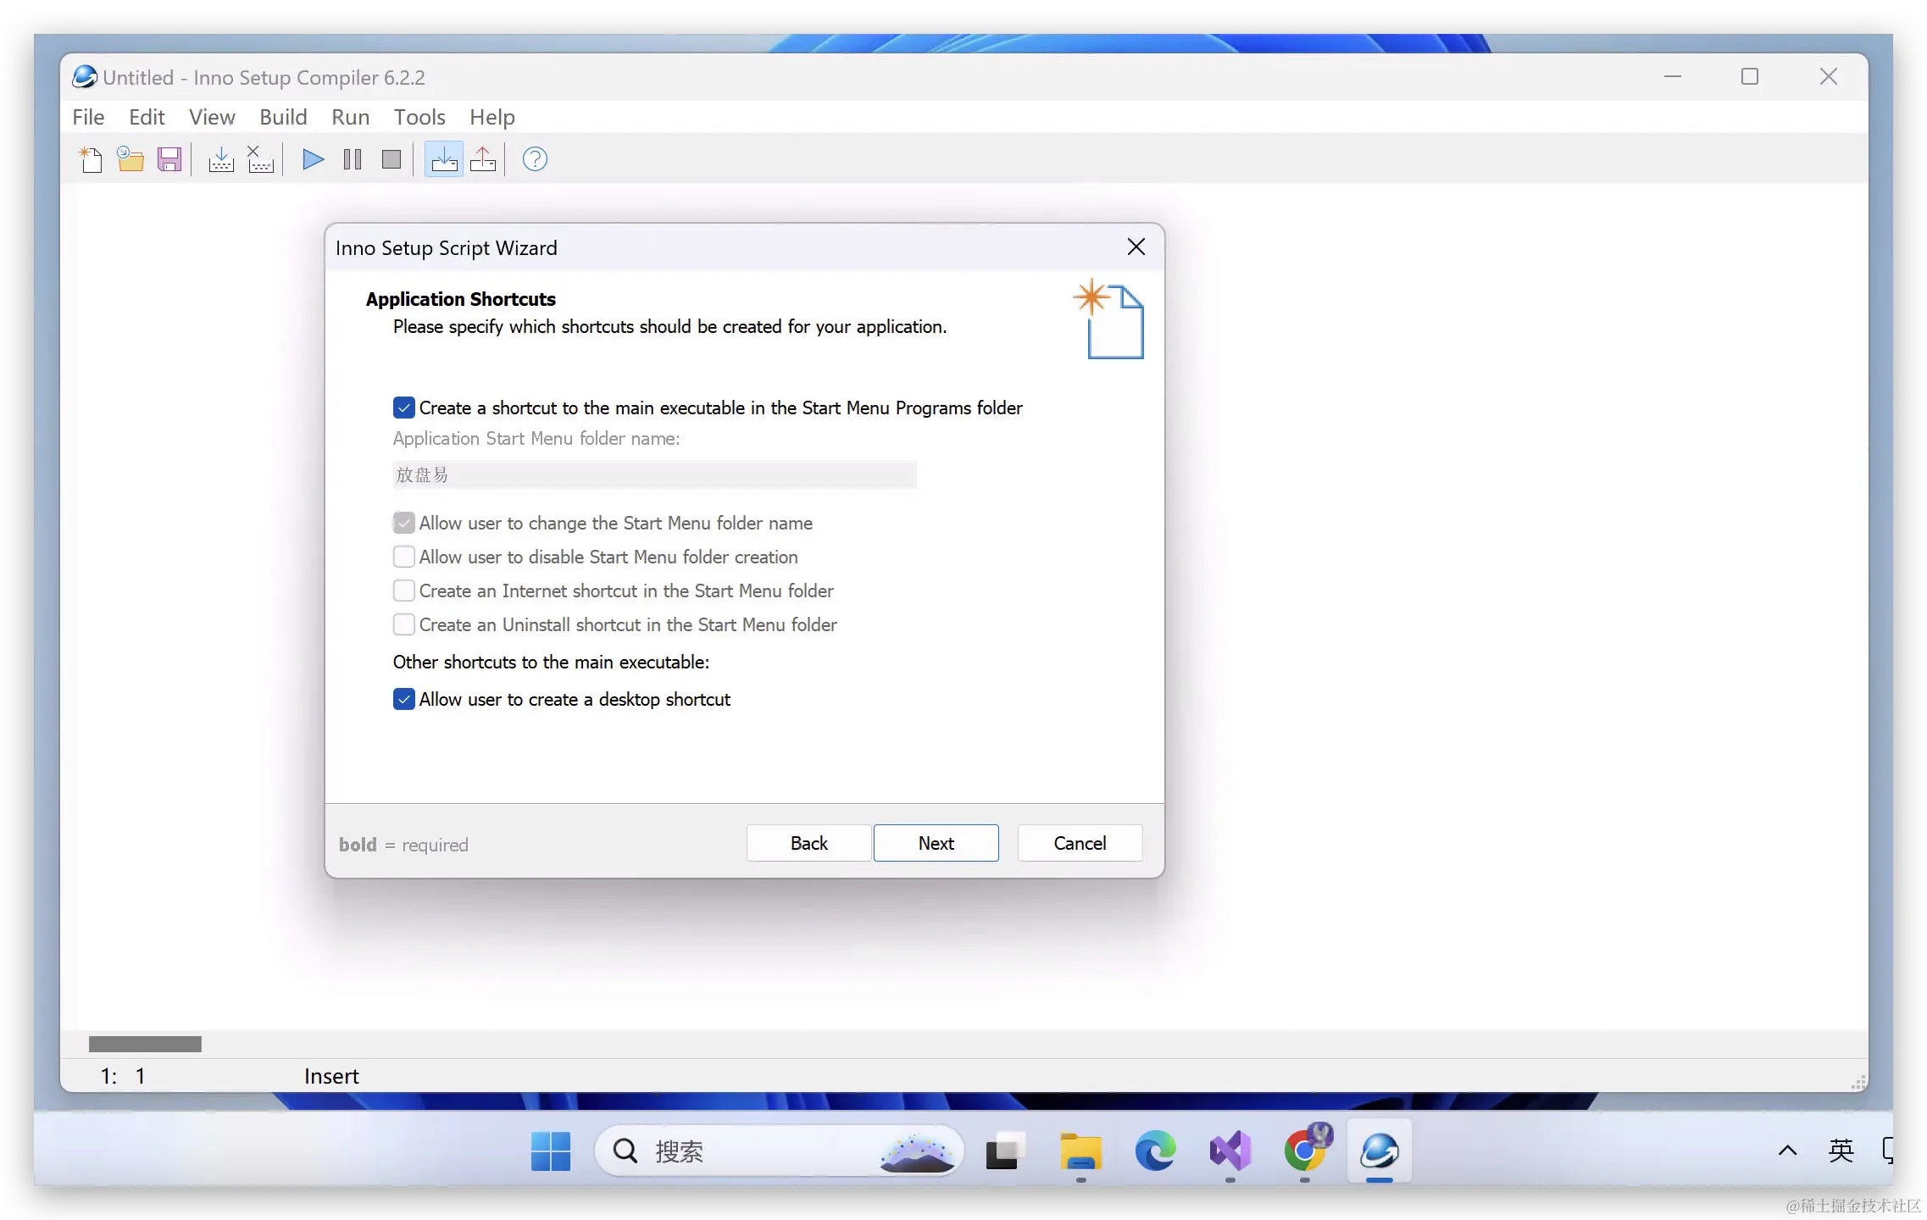Open the File menu

point(88,117)
